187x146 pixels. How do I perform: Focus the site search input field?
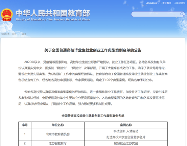click(158, 14)
